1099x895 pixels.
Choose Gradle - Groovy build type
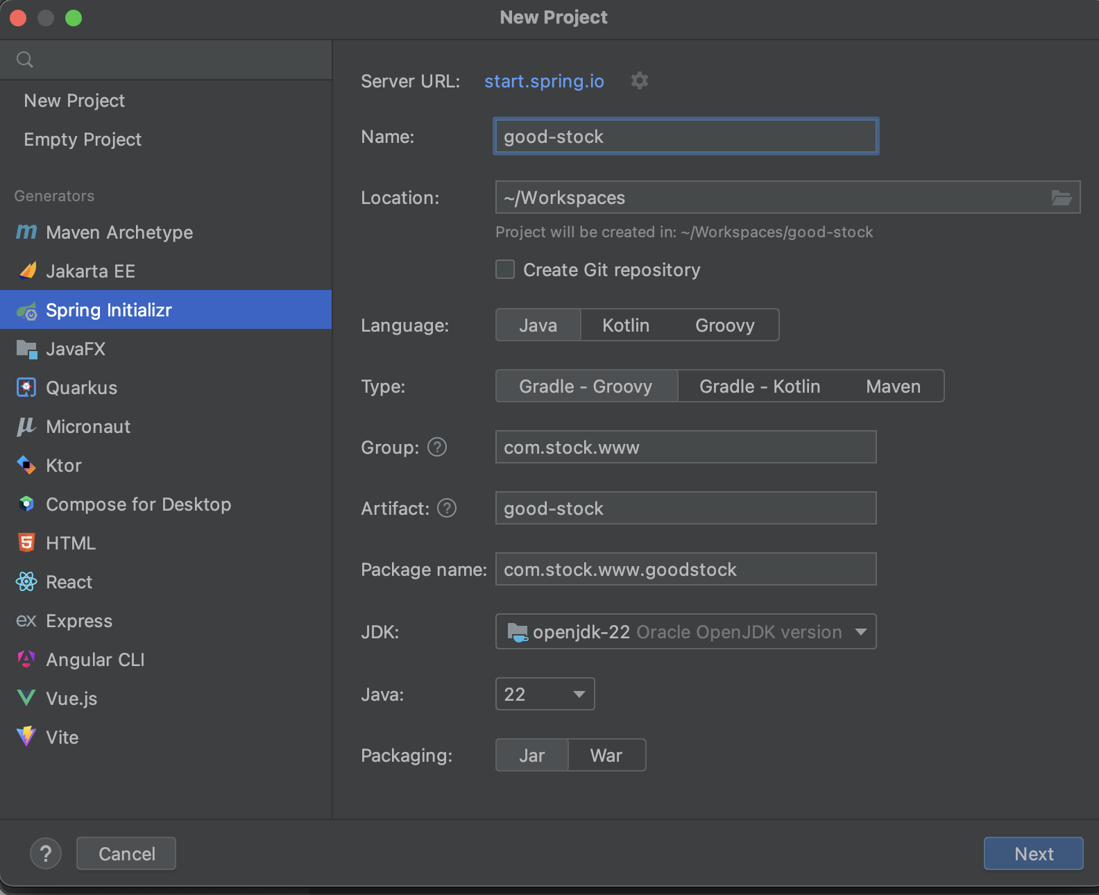tap(586, 386)
